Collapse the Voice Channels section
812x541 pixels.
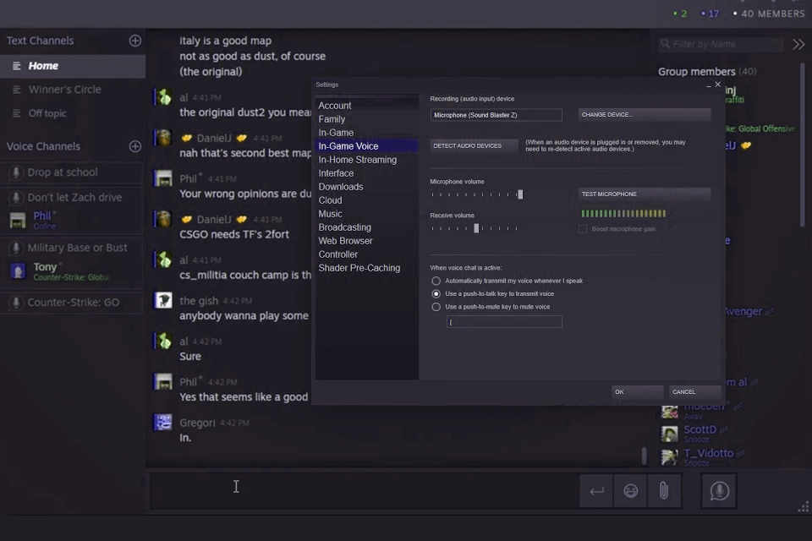click(43, 145)
